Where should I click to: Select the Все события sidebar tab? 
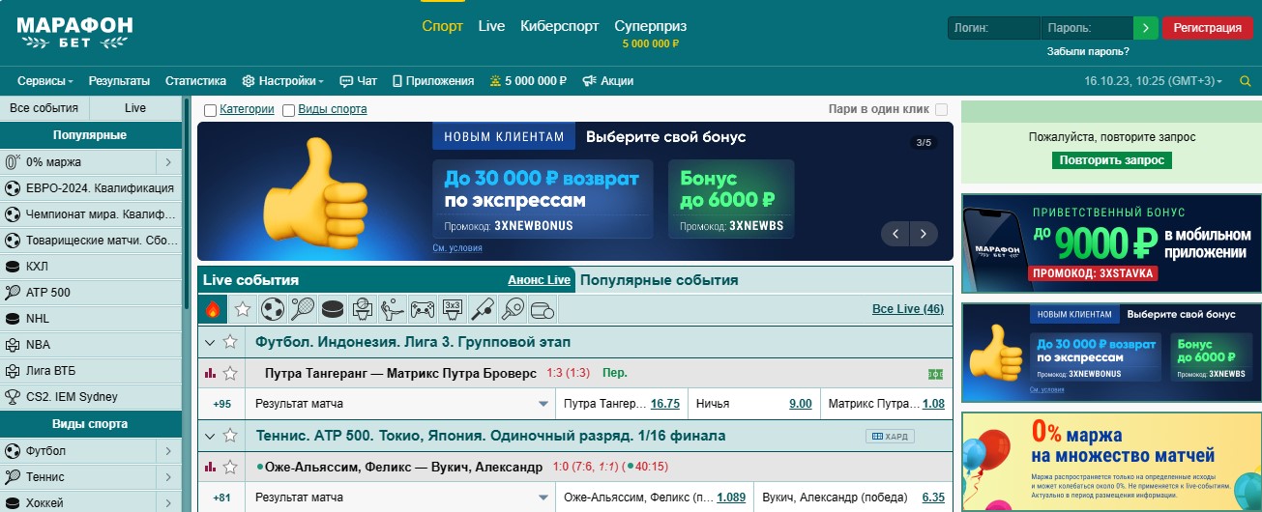pyautogui.click(x=44, y=108)
